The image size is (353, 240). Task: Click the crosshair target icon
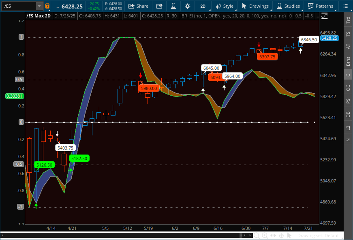[x=281, y=236]
